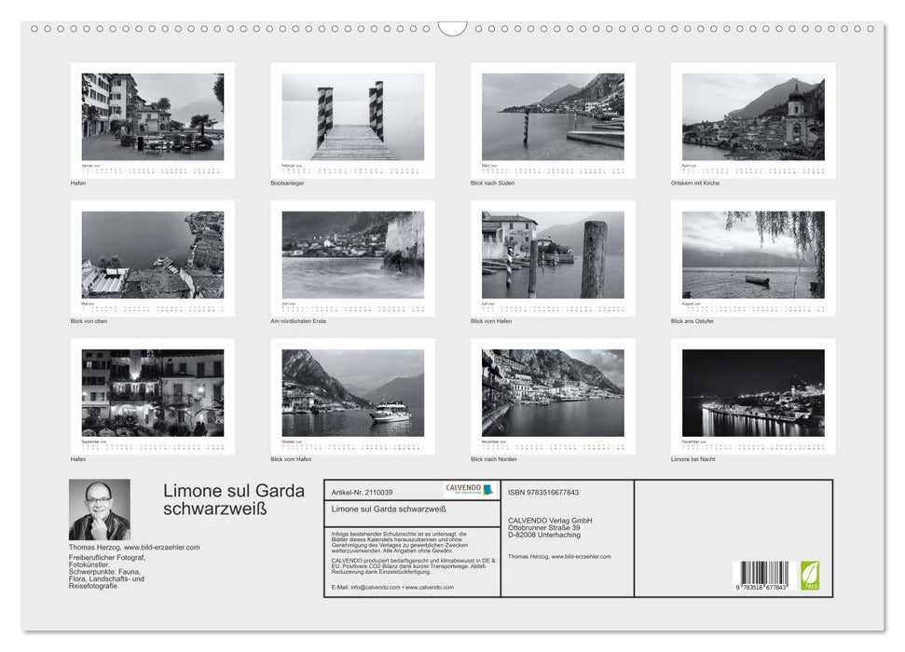Click the Blick vom Hafen October boat photo
The width and height of the screenshot is (905, 652).
(x=355, y=396)
